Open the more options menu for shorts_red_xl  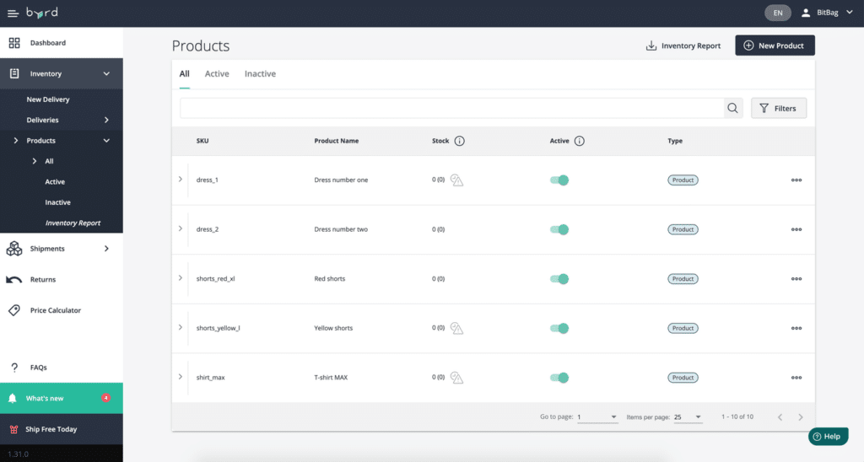(796, 278)
